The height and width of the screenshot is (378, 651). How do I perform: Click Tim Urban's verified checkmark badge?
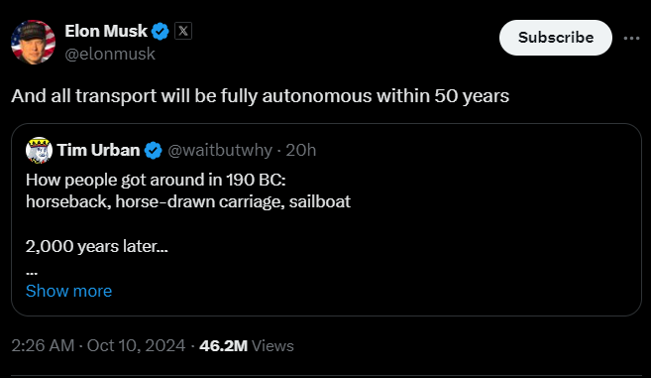click(154, 150)
